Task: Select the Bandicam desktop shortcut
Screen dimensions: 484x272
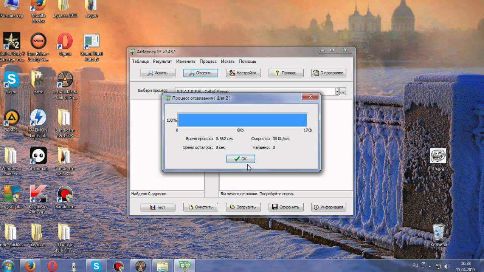Action: (65, 197)
